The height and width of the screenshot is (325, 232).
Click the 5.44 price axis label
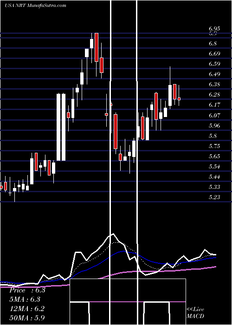click(x=214, y=177)
